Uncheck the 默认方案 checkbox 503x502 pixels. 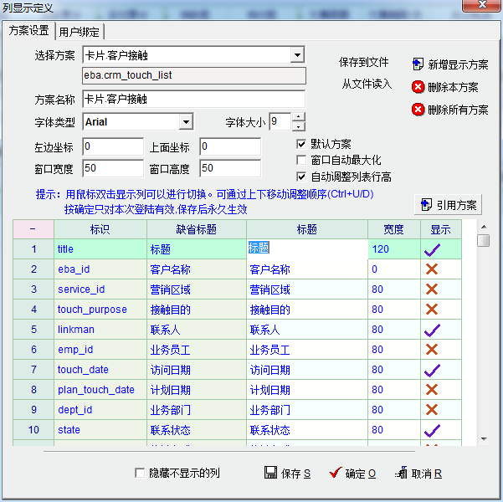301,144
